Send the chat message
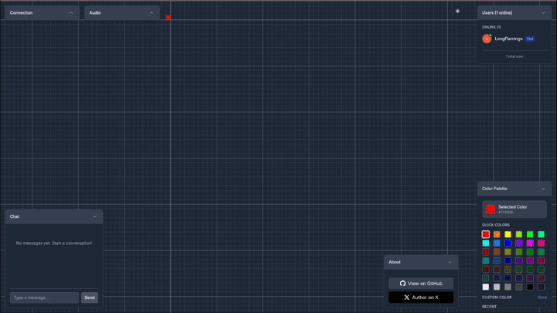The image size is (557, 313). (90, 298)
